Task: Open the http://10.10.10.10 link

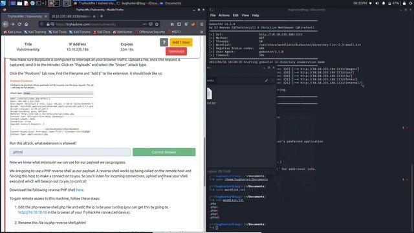Action: [x=32, y=212]
